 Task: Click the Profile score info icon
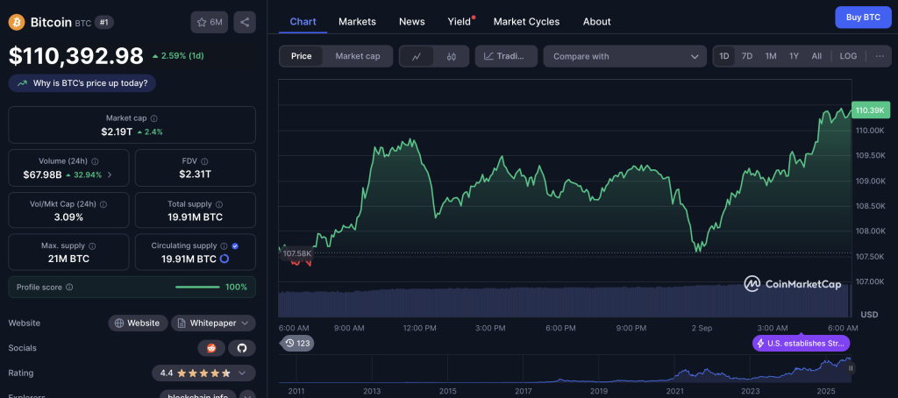point(69,288)
